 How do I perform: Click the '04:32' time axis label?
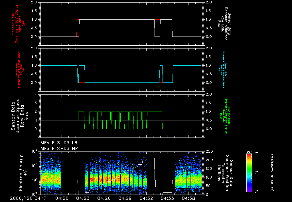pyautogui.click(x=146, y=198)
